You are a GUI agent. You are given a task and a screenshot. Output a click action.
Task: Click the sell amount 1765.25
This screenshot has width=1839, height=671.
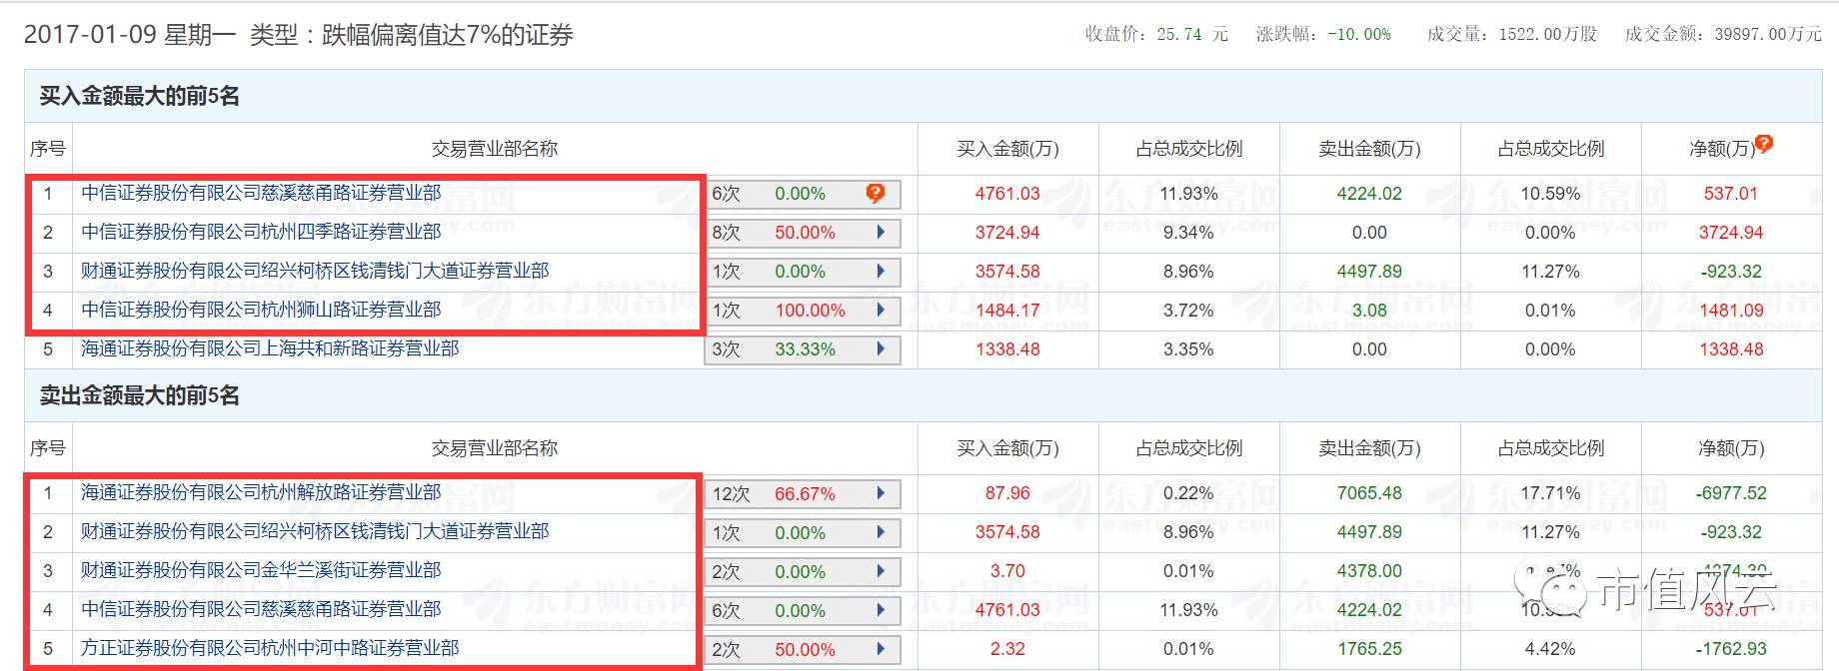point(1369,649)
